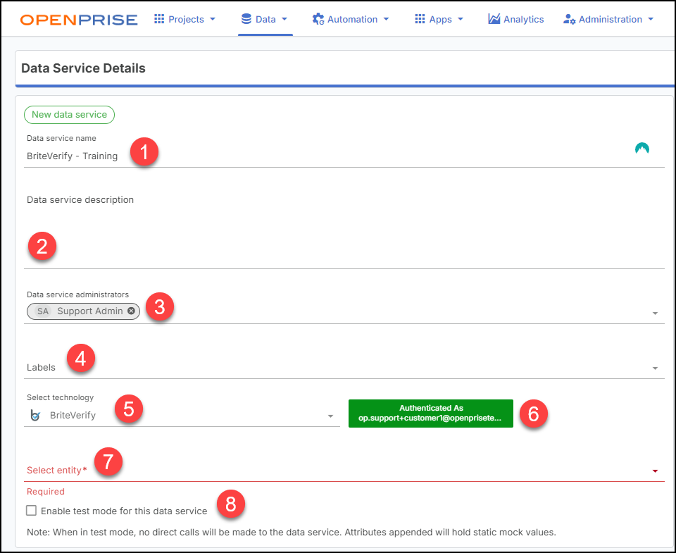Viewport: 676px width, 553px height.
Task: Click the Authenticated As button
Action: coord(431,414)
